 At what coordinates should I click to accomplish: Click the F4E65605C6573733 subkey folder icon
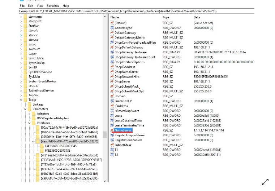[42, 151]
